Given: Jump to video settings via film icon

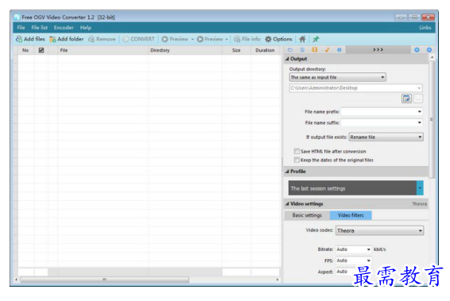Looking at the screenshot, I should 315,50.
